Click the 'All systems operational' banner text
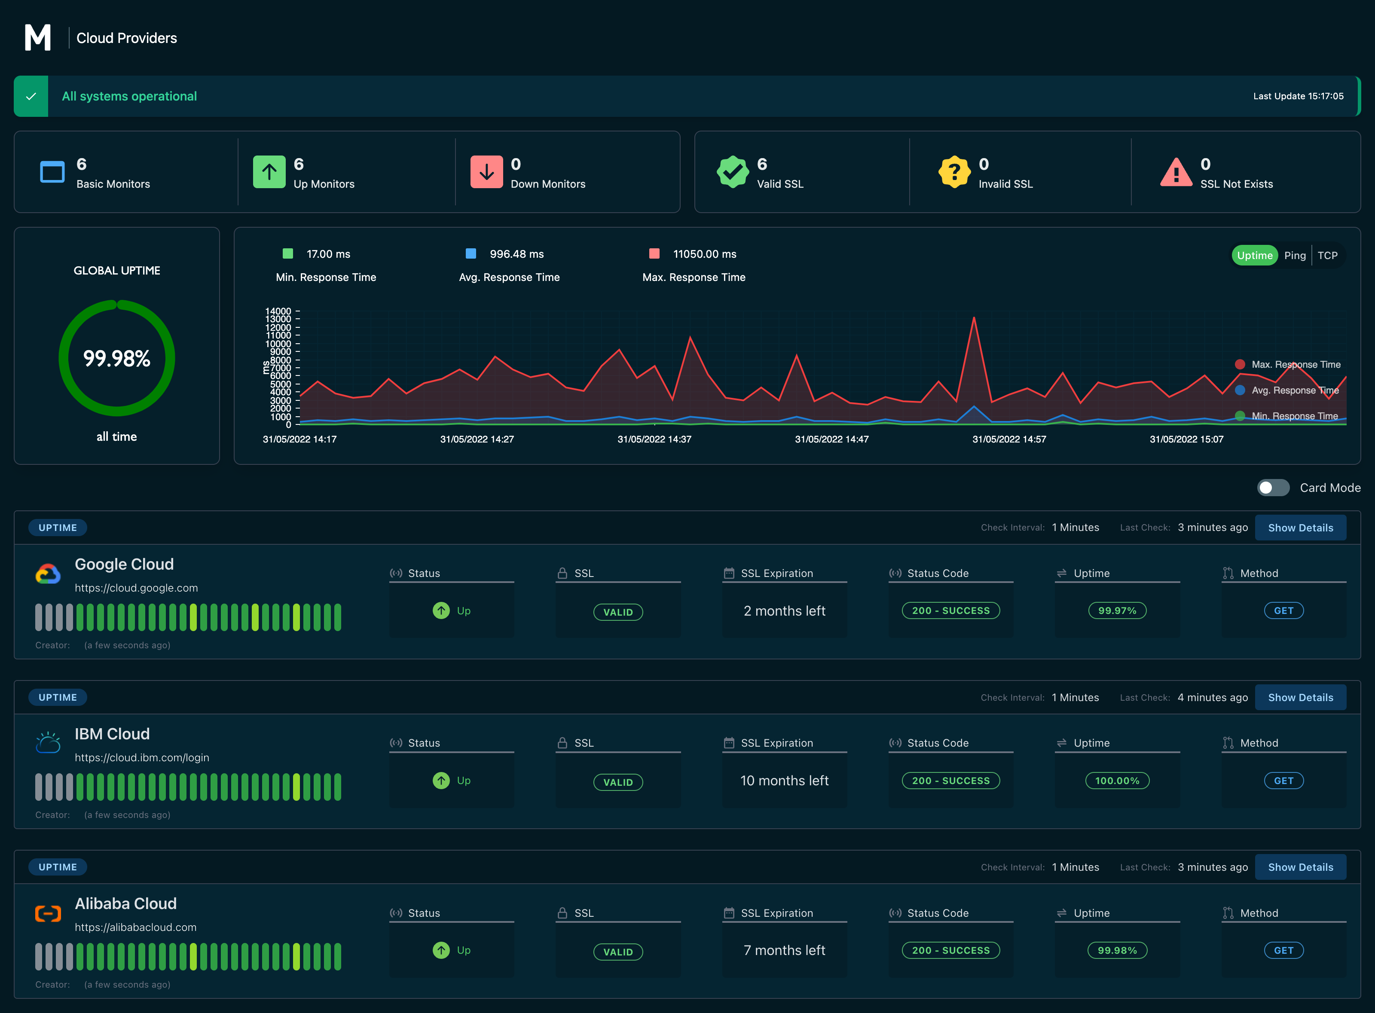 [129, 96]
